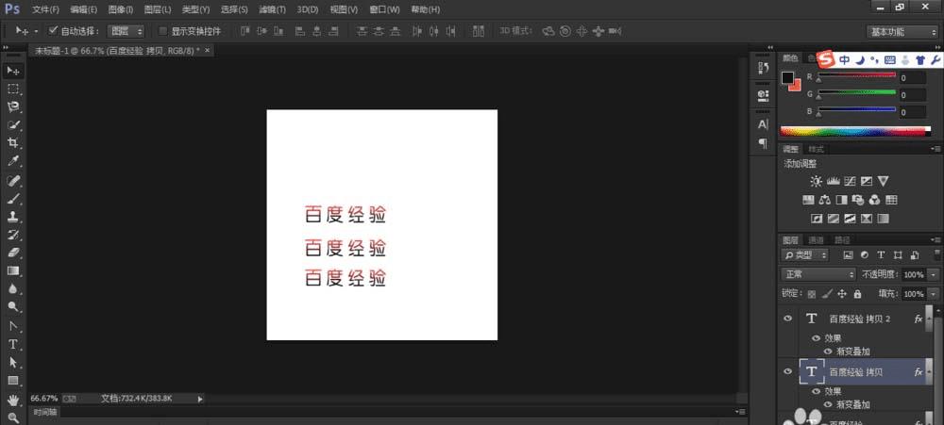944x425 pixels.
Task: Collapse effects of 百度经验 拷贝 layer
Action: (930, 372)
